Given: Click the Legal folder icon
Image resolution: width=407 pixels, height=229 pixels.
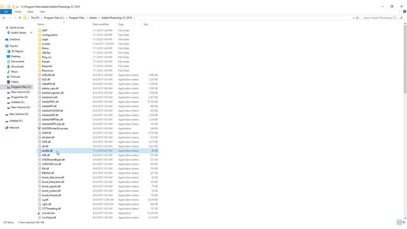Looking at the screenshot, I should [39, 39].
